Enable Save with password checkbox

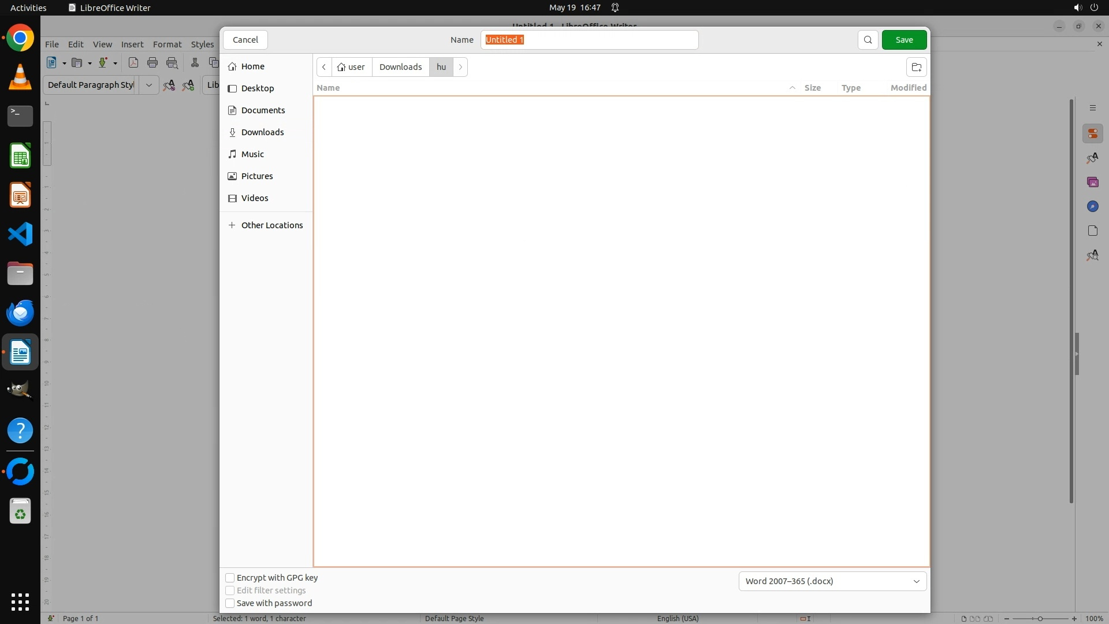click(x=230, y=603)
